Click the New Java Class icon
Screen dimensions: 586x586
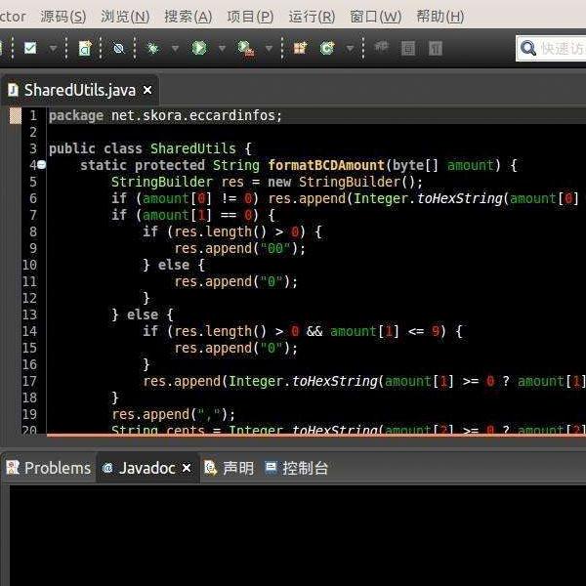[327, 48]
